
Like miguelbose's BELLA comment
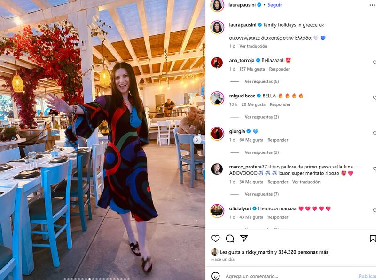click(x=374, y=98)
